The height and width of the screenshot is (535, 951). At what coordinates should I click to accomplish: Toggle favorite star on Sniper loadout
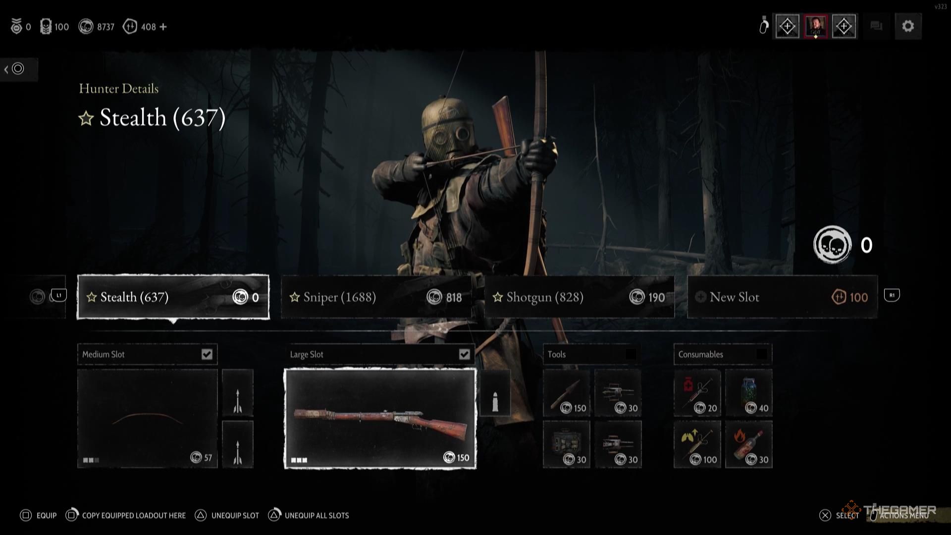(x=295, y=297)
